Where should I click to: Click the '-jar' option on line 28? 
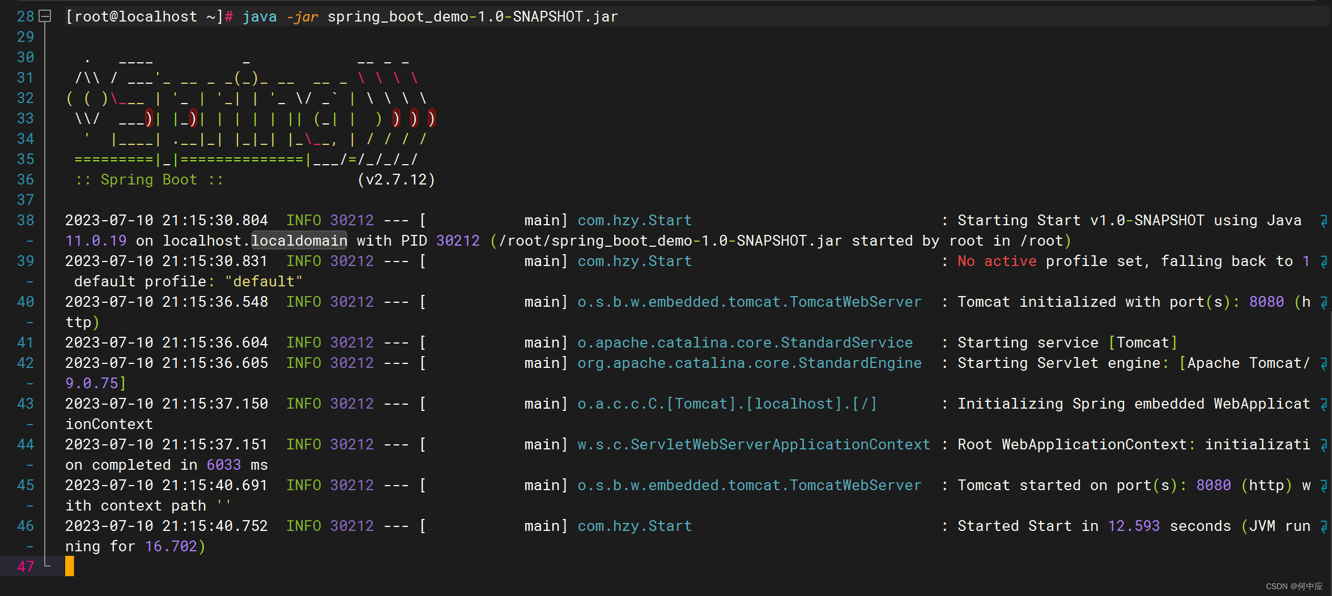tap(303, 16)
